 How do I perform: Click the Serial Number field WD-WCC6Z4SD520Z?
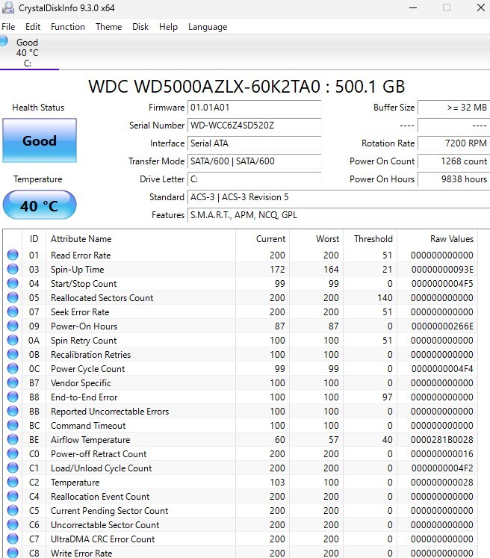pyautogui.click(x=255, y=125)
